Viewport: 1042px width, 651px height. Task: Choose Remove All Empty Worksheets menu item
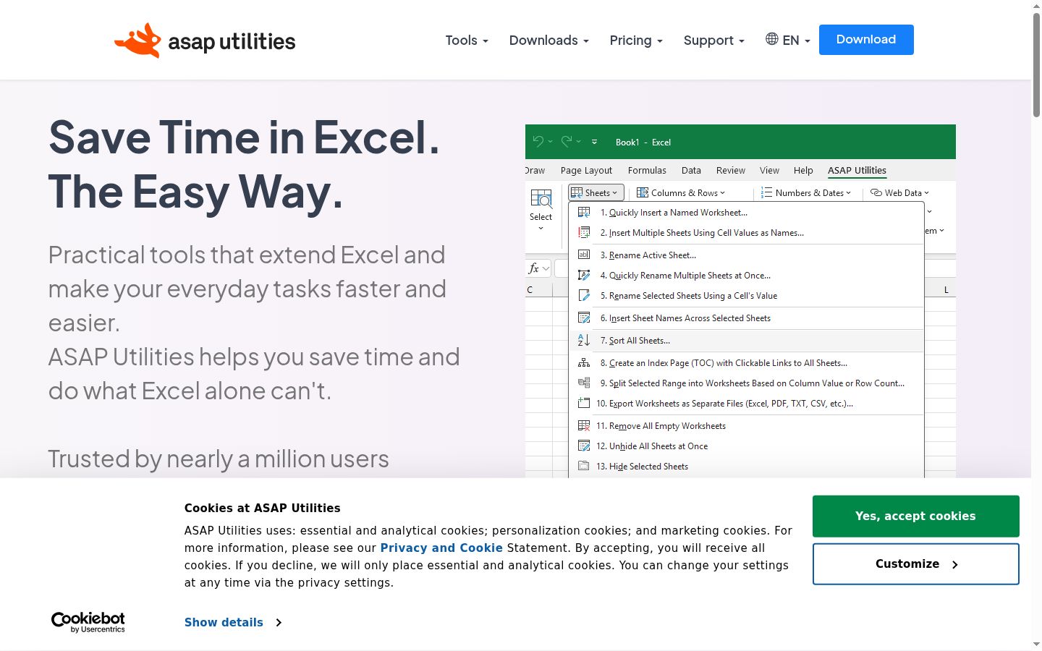pyautogui.click(x=746, y=426)
